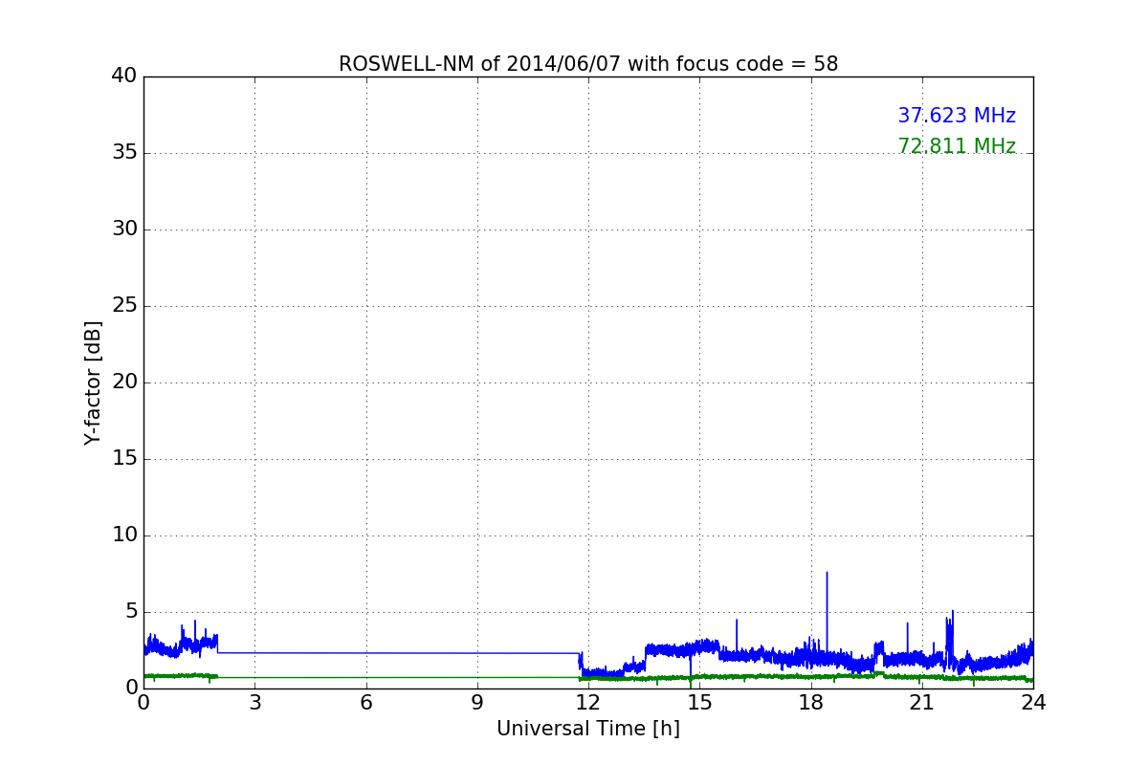Click y-axis tick label 40

point(124,76)
